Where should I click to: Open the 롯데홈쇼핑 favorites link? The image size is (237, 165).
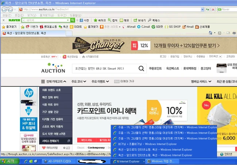click(x=48, y=27)
